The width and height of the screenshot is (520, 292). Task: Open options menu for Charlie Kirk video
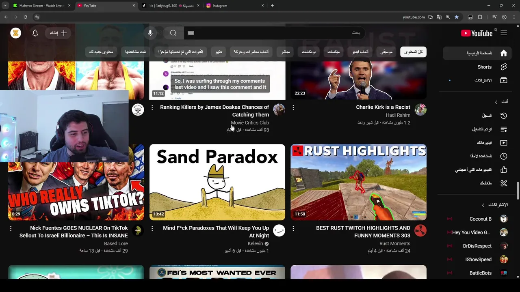click(293, 107)
